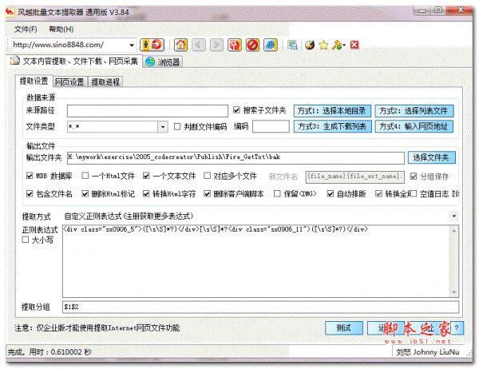
Task: Expand the 提取方式 method dropdown
Action: point(454,216)
